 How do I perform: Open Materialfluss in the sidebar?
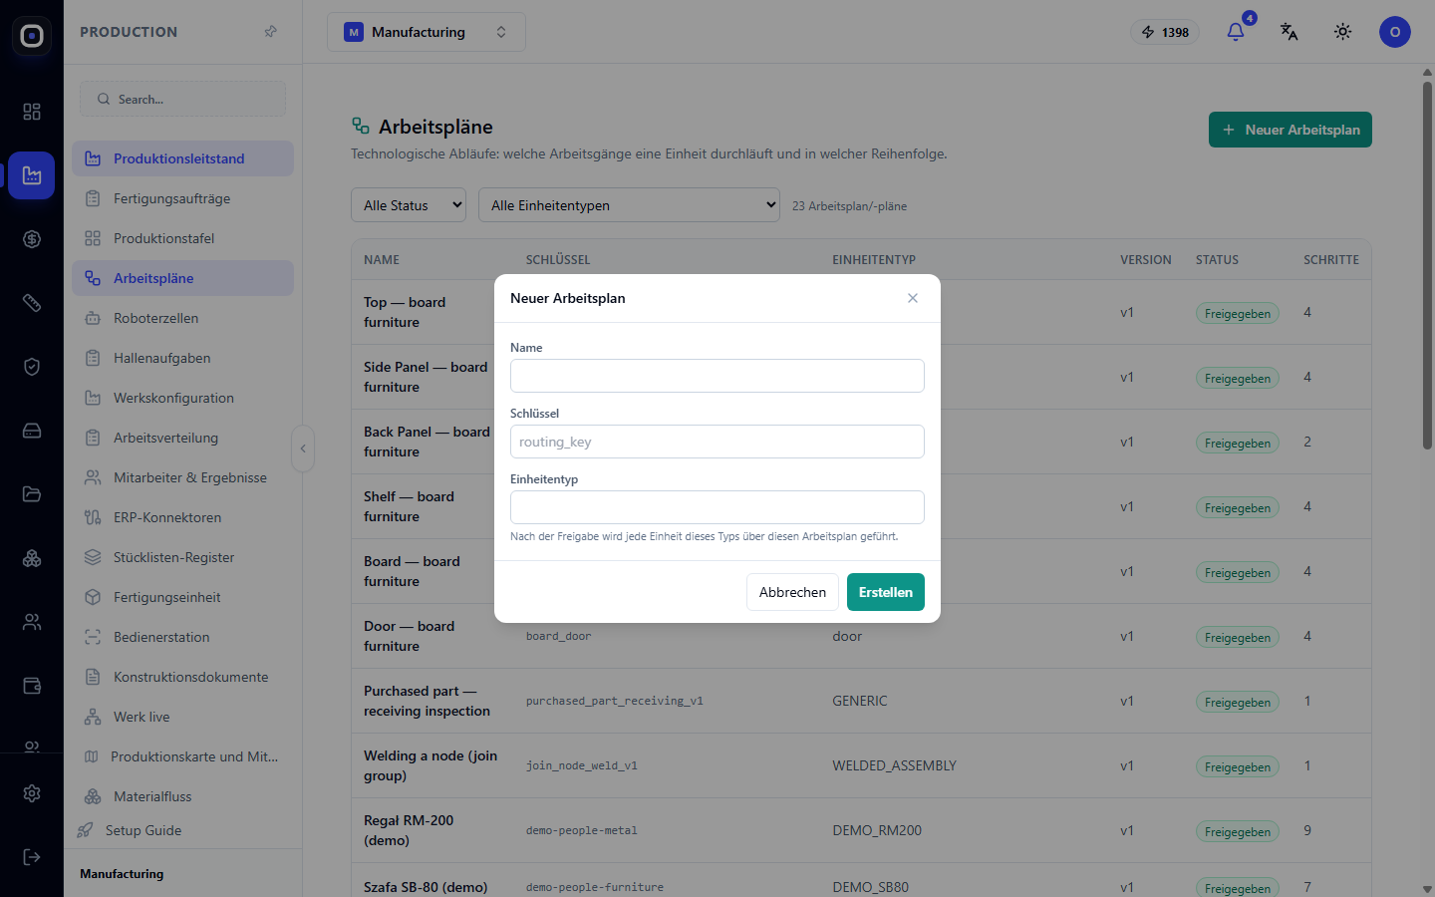[x=183, y=796]
